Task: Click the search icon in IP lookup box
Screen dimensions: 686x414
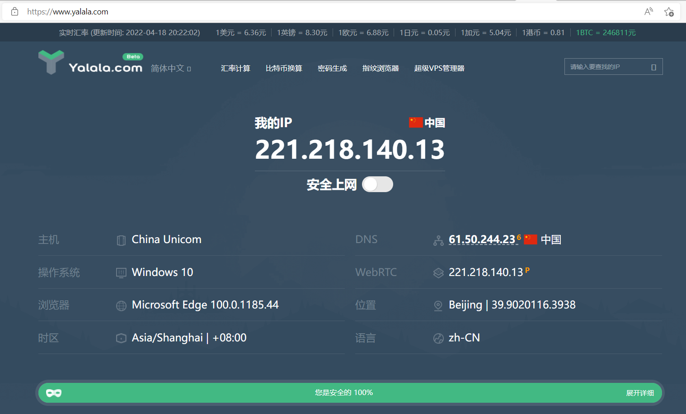Action: tap(653, 67)
